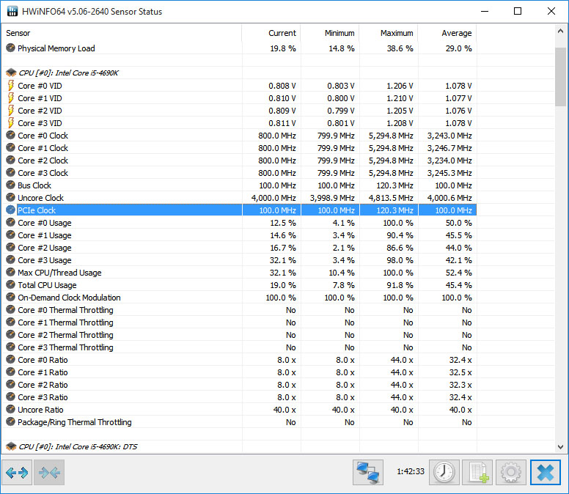Select the Core #3 Usage row

(240, 260)
